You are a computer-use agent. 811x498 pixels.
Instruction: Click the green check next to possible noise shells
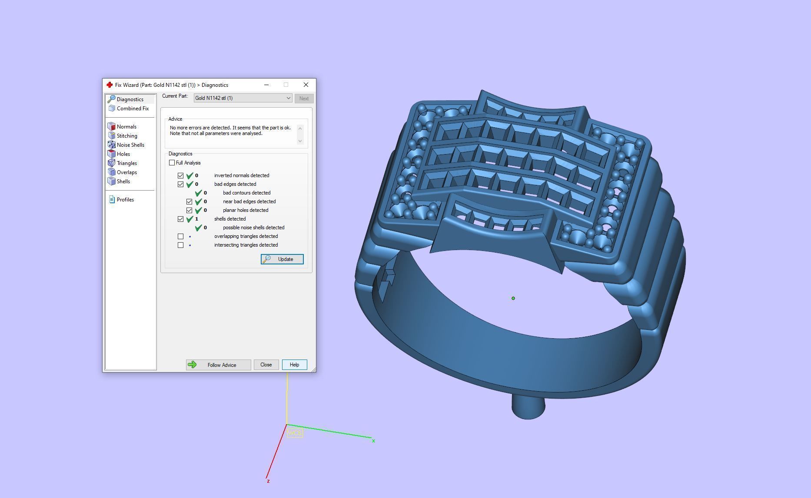tap(199, 228)
